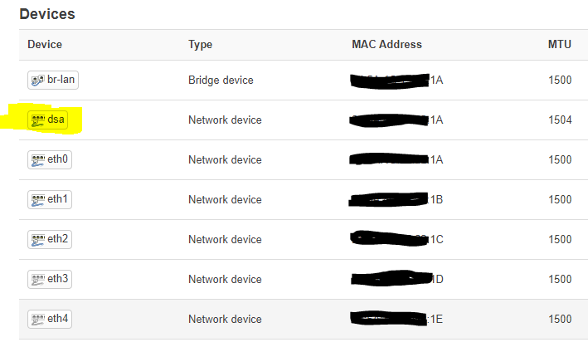588x347 pixels.
Task: Select the highlighted dsa device icon
Action: (x=37, y=120)
